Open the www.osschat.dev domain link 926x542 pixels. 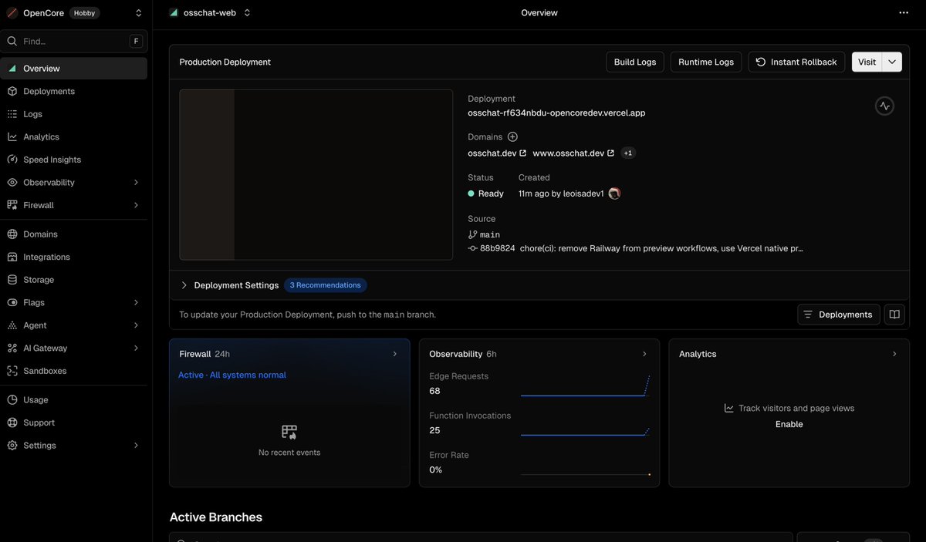pos(573,153)
